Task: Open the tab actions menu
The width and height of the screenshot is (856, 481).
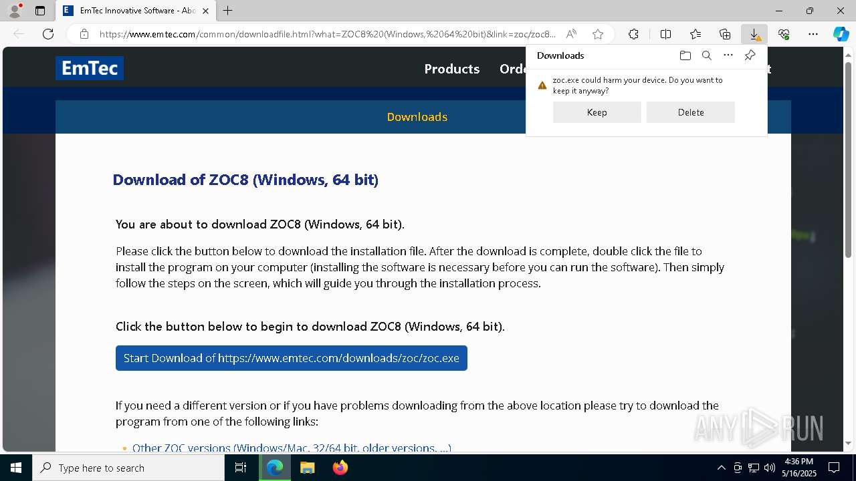Action: click(x=40, y=11)
